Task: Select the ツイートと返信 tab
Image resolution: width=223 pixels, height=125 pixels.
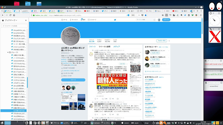Action: (105, 47)
